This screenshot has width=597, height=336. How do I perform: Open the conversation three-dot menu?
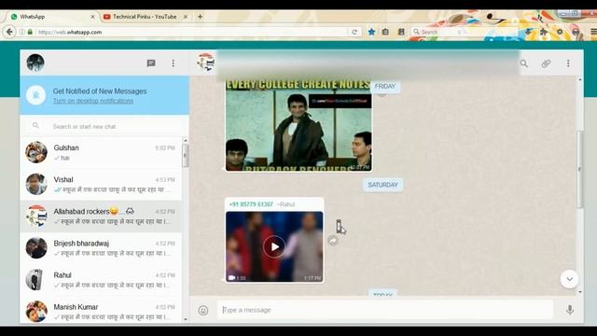coord(568,63)
